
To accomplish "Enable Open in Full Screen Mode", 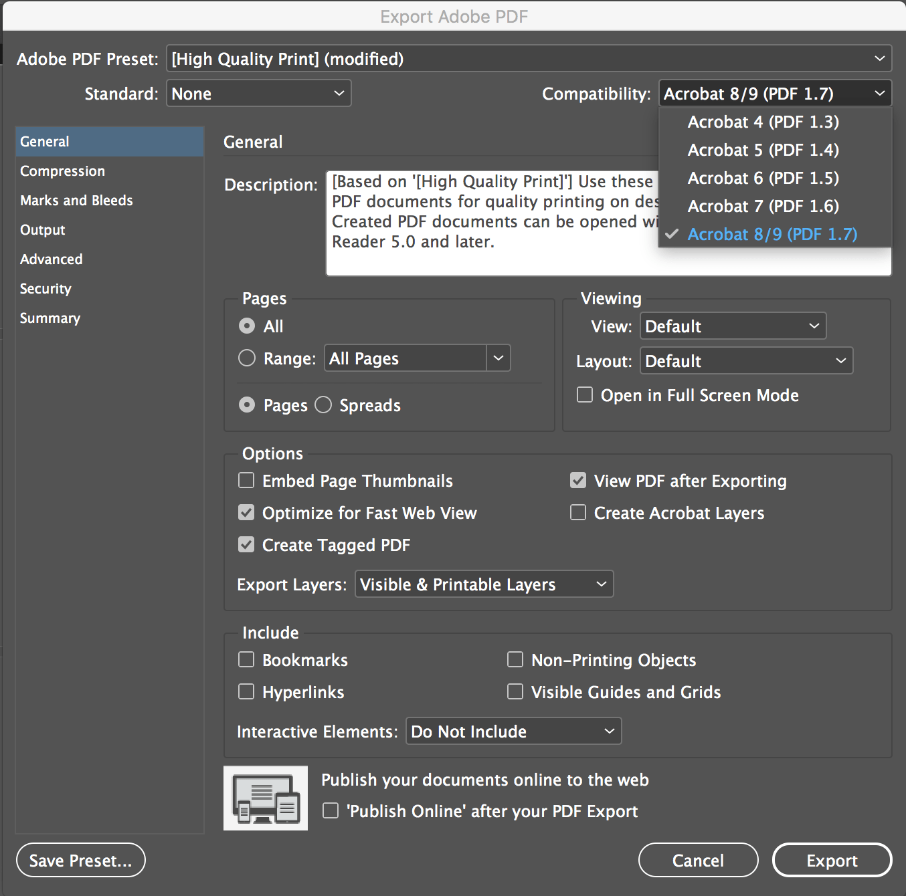I will (x=584, y=395).
